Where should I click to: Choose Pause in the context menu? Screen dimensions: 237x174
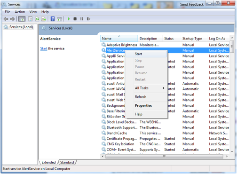pyautogui.click(x=146, y=67)
